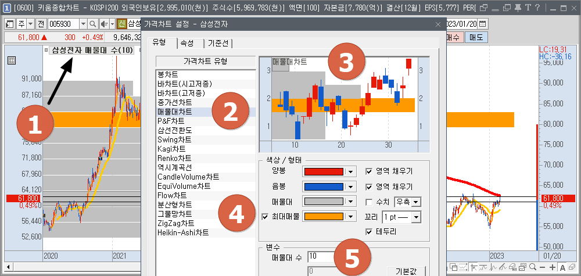Open the 최대매물 color dropdown arrow
The width and height of the screenshot is (581, 276).
click(x=351, y=217)
